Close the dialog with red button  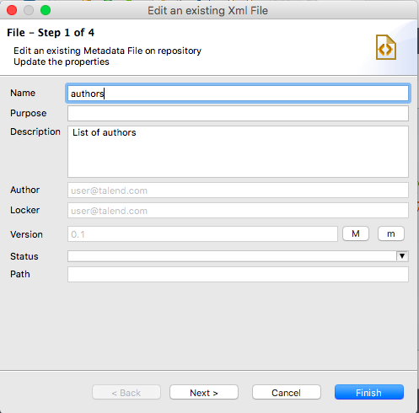click(12, 10)
